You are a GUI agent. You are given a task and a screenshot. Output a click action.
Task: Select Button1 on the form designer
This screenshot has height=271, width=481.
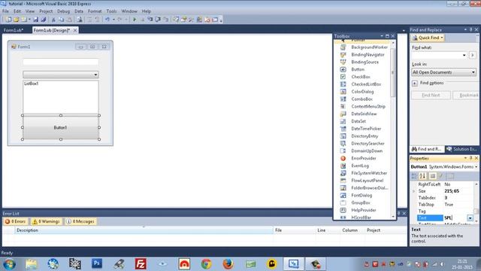point(61,127)
